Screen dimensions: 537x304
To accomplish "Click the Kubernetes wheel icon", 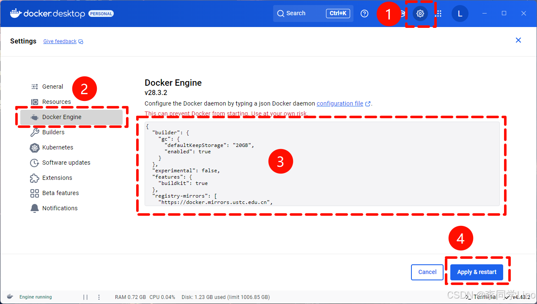I will [35, 147].
